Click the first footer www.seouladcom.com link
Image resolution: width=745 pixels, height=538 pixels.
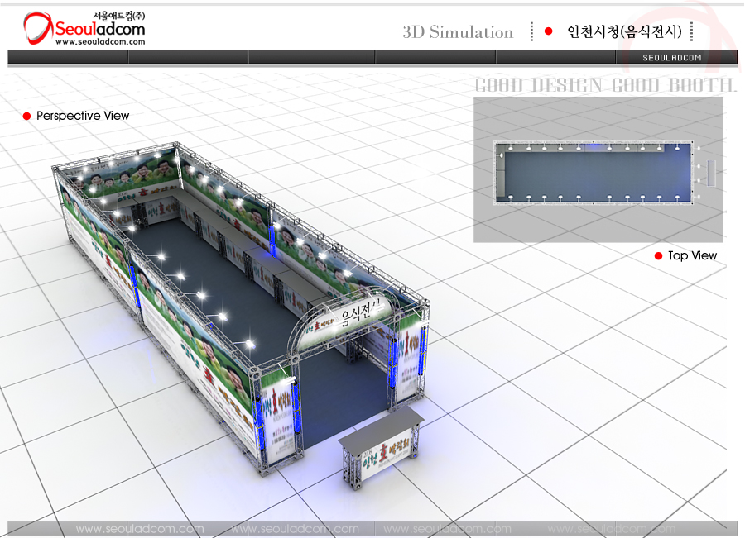pos(139,529)
